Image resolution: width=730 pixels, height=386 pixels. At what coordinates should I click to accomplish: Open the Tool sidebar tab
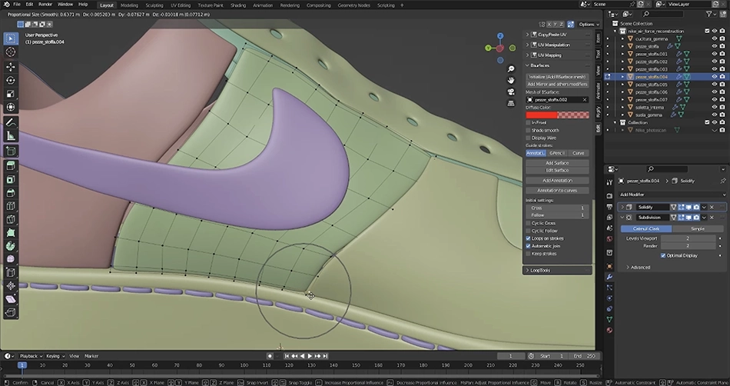(x=599, y=54)
